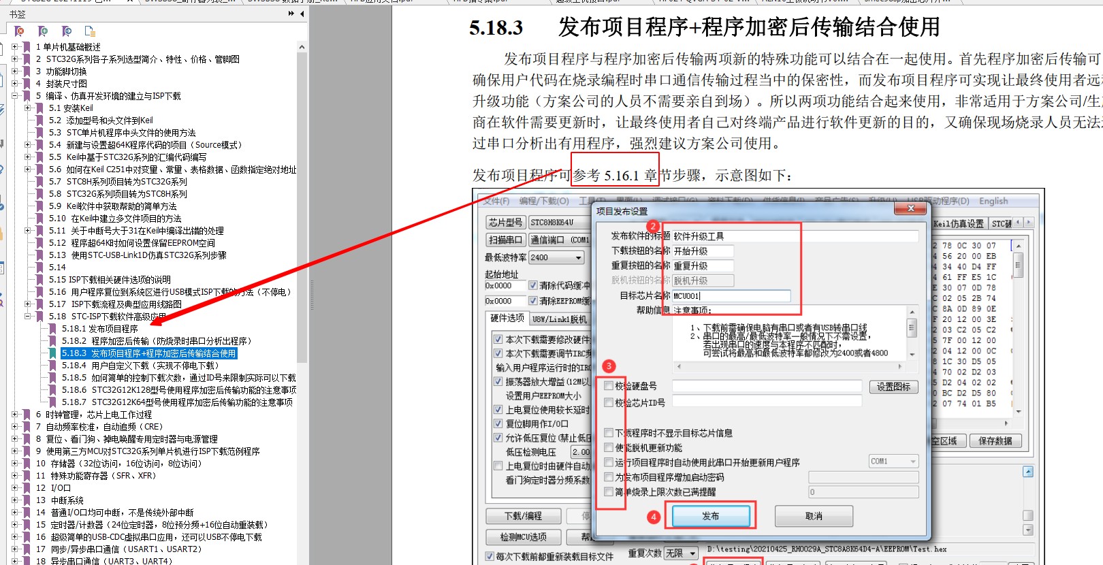Expand chapter 1 单片机基础概述
Screen dimensions: 1103x565
click(x=15, y=47)
